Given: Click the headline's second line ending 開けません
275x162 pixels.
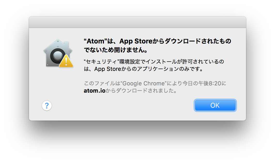Looking at the screenshot, I should pos(116,50).
